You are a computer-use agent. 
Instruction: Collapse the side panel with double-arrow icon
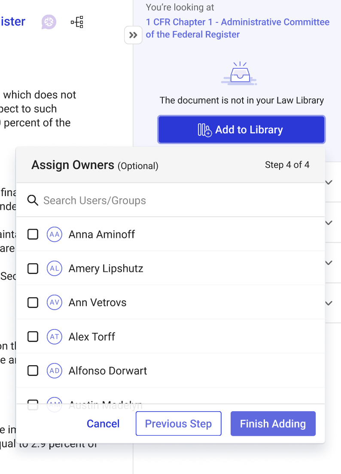(x=133, y=35)
